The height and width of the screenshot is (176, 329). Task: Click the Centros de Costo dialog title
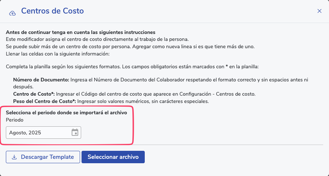tap(52, 11)
